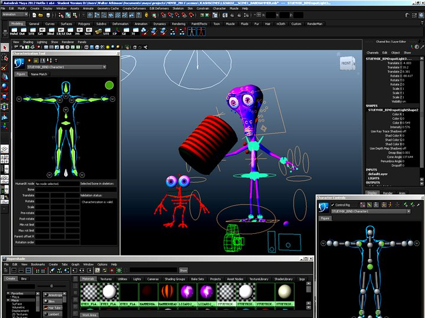Click the SLH shelf button
This screenshot has height=318, width=425.
click(x=88, y=32)
